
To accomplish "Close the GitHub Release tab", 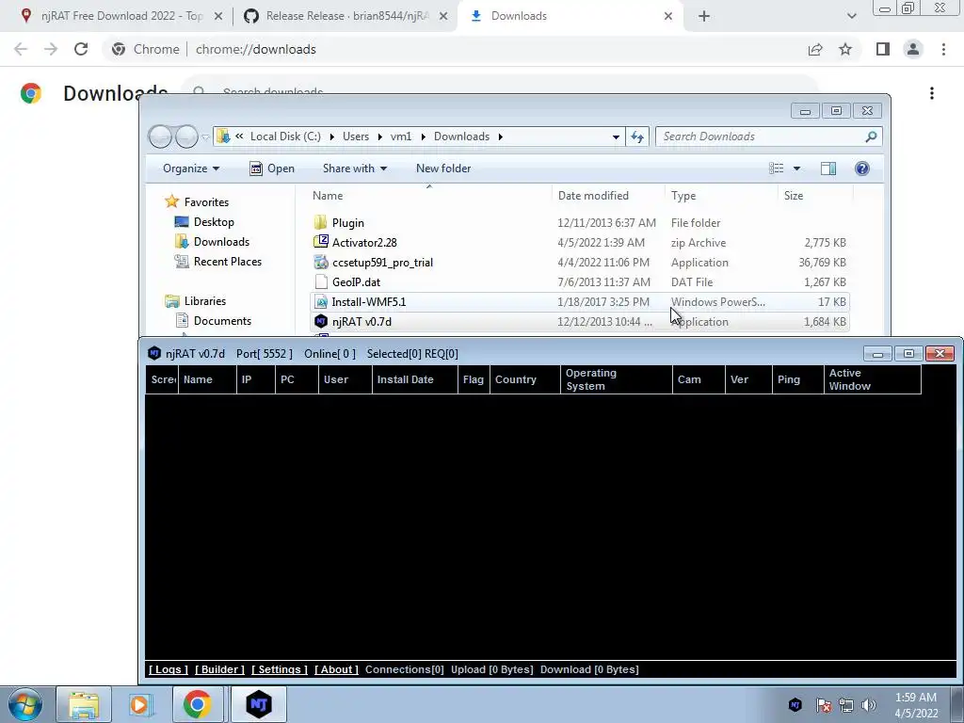I will pyautogui.click(x=443, y=16).
